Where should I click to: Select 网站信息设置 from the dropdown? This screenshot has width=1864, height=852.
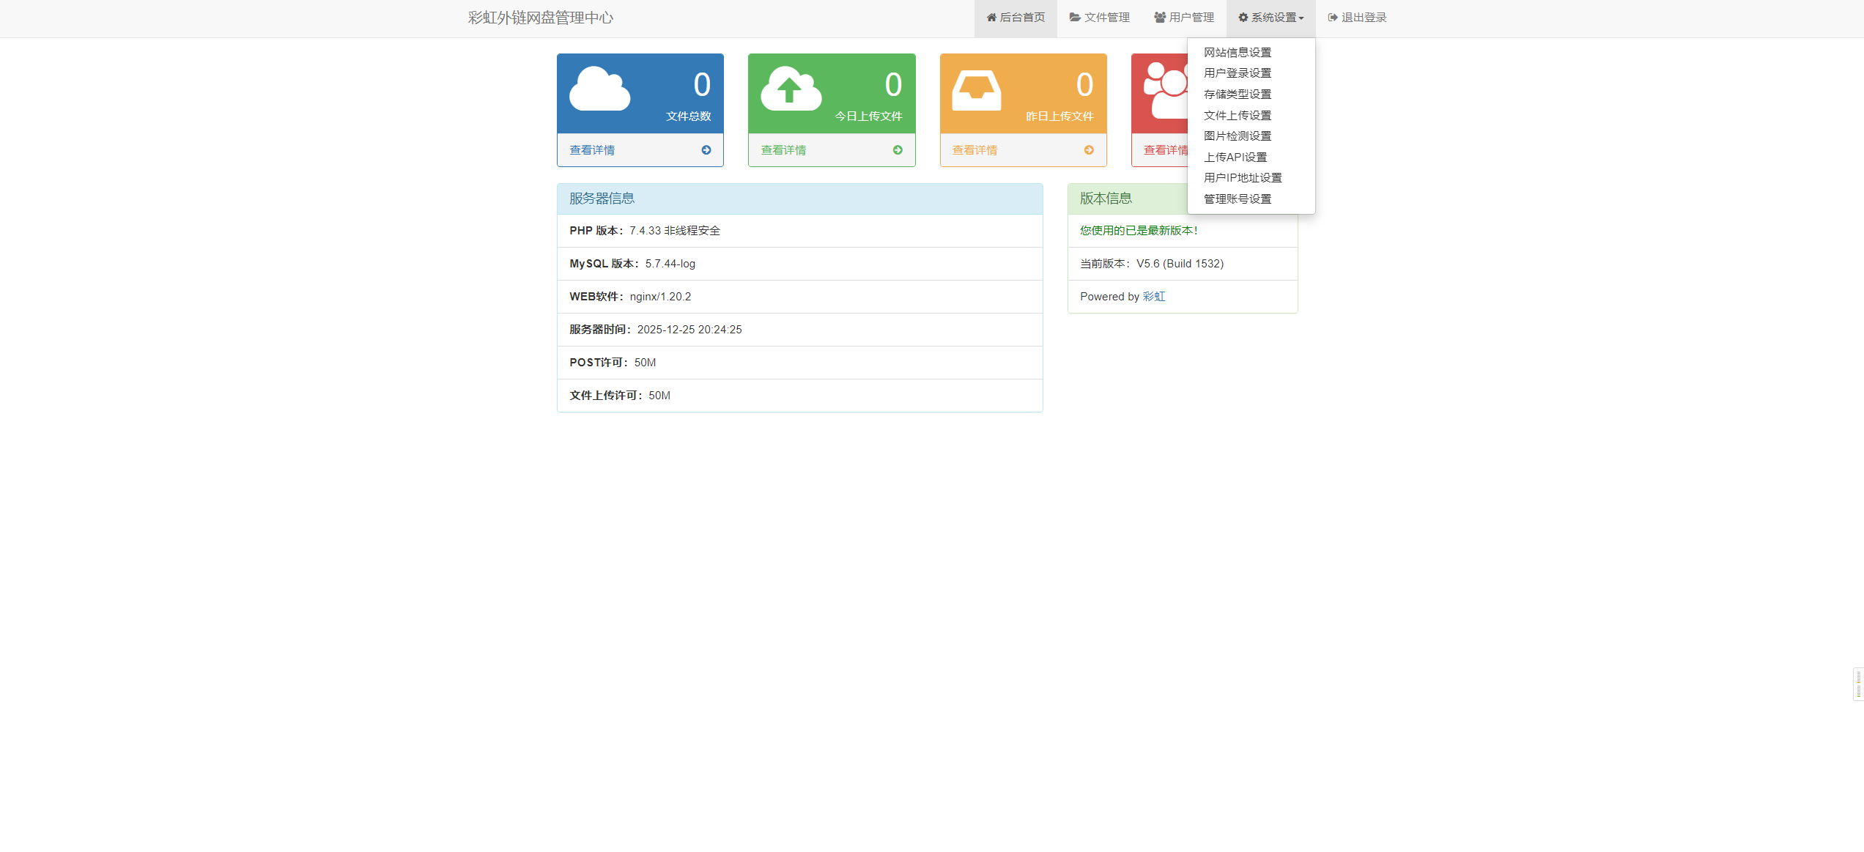coord(1238,53)
